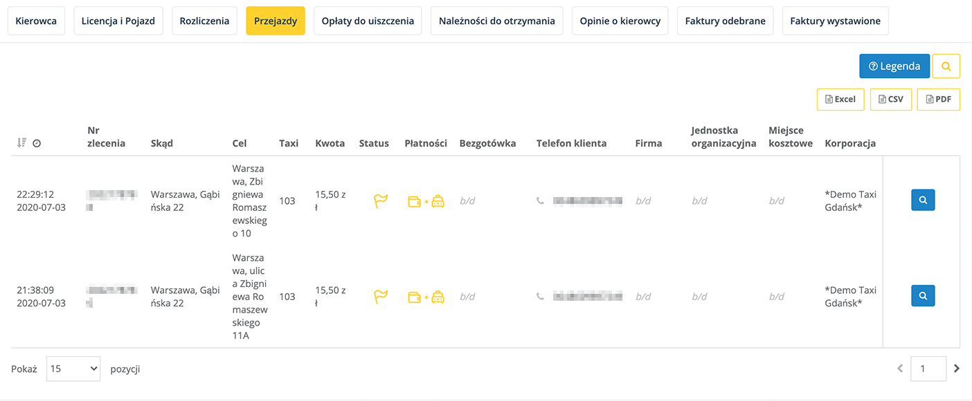Open details for the 21:38:09 ride
This screenshot has width=972, height=401.
[922, 296]
